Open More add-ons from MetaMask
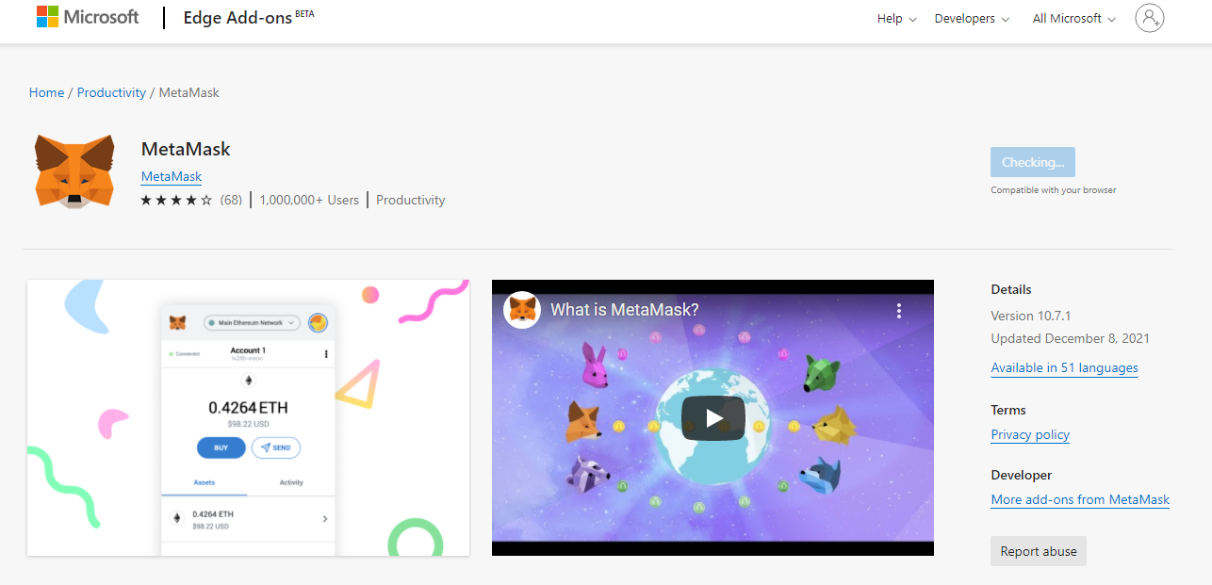This screenshot has width=1212, height=585. point(1080,500)
